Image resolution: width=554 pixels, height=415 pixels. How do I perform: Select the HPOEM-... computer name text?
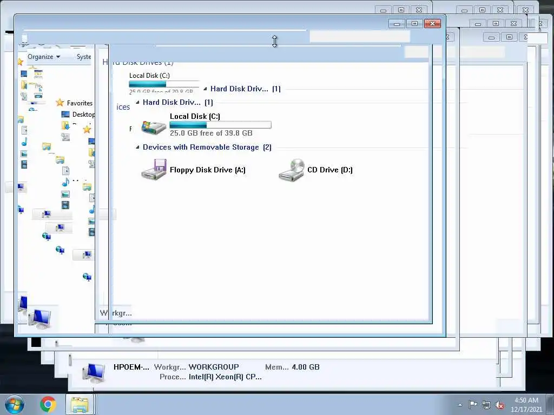click(131, 367)
